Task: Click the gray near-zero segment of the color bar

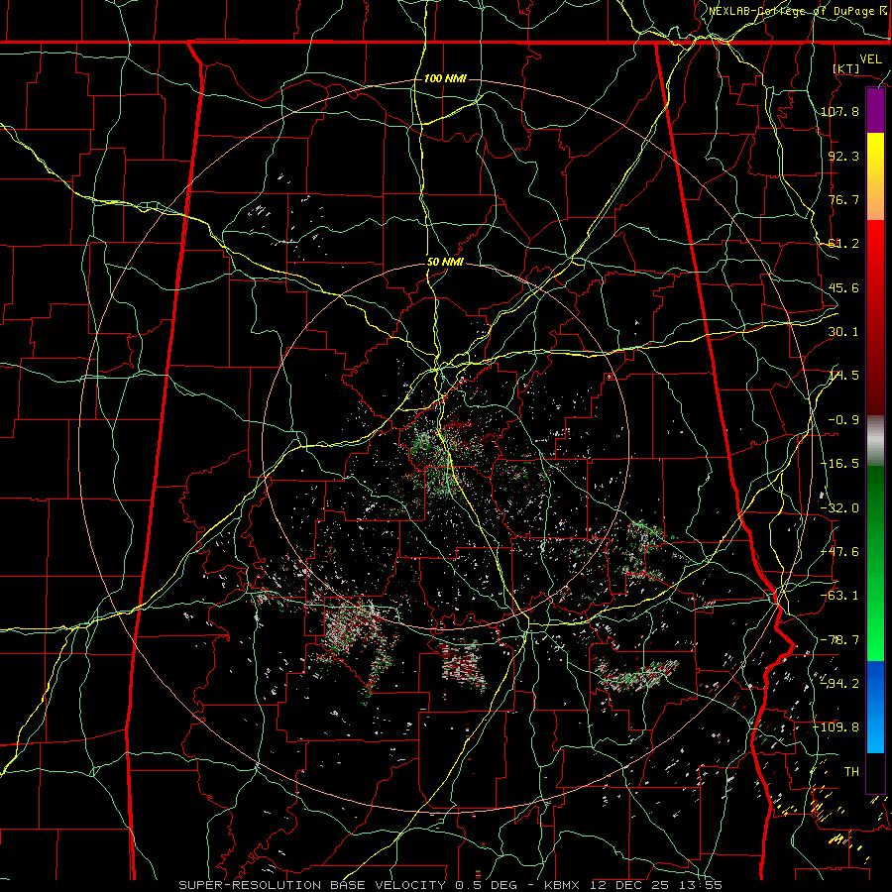Action: [875, 441]
